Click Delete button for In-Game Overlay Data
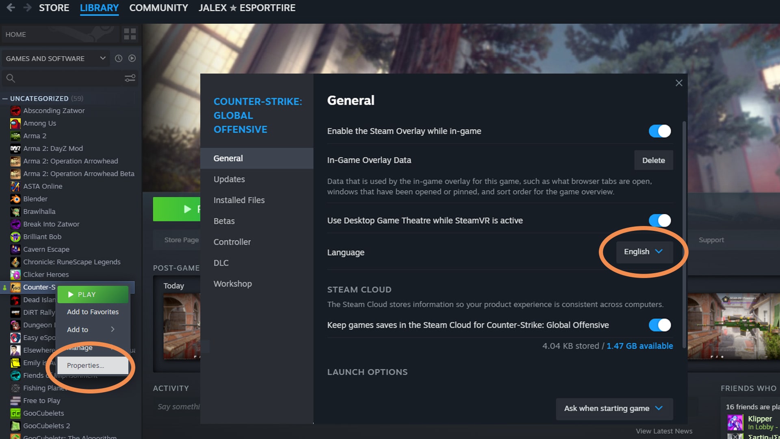The width and height of the screenshot is (780, 439). [654, 160]
